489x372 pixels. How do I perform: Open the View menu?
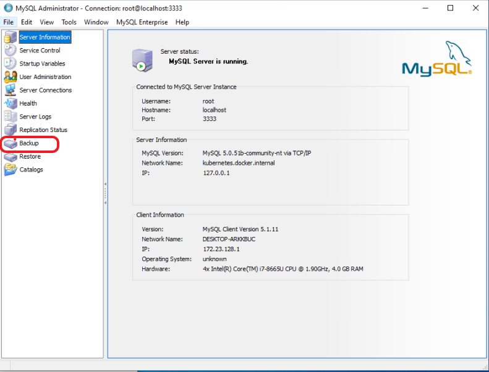47,22
